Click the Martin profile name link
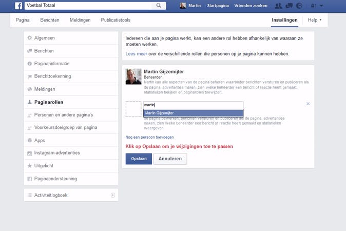This screenshot has width=346, height=231. pos(195,6)
